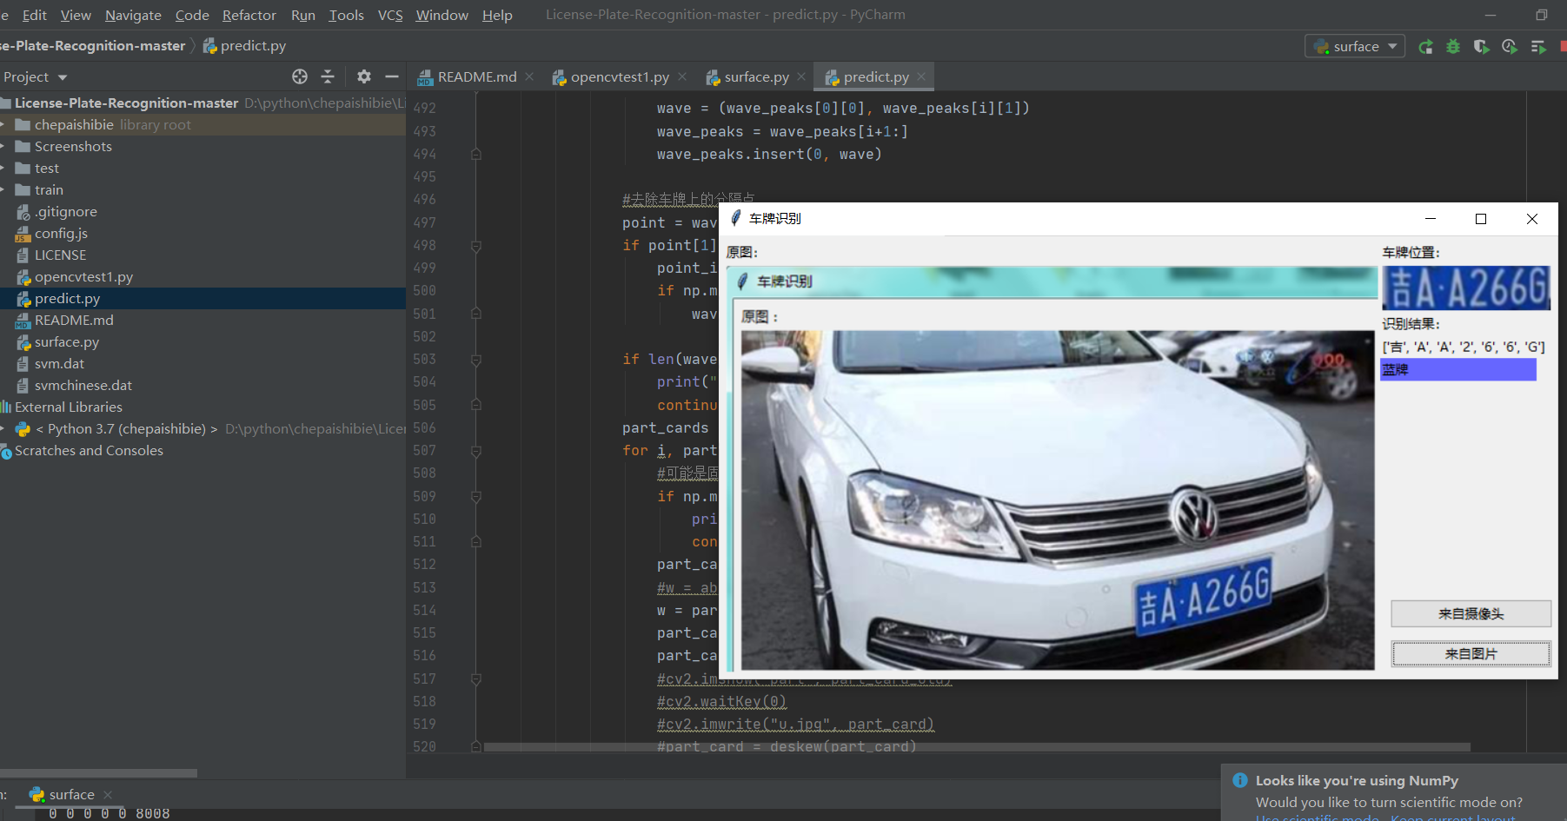Open svmchinese.dat in the project tree
This screenshot has width=1567, height=821.
point(83,386)
